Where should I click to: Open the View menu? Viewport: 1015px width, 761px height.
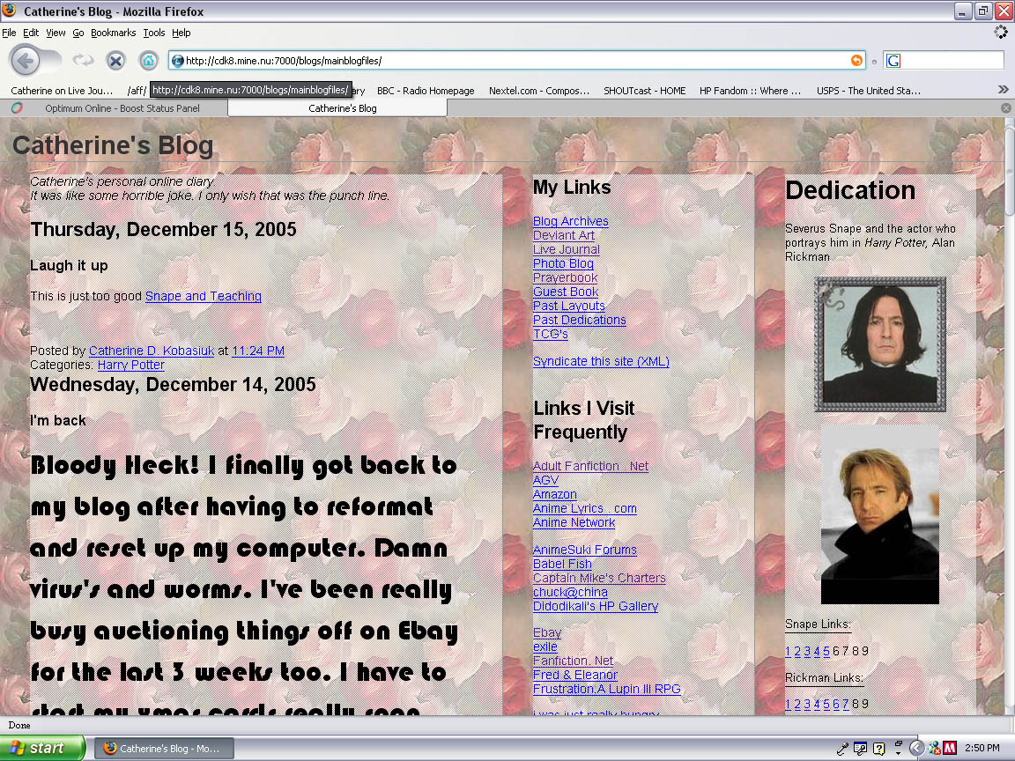click(55, 33)
